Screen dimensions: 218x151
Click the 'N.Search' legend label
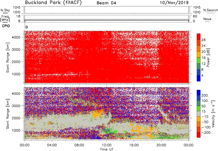click(x=210, y=10)
